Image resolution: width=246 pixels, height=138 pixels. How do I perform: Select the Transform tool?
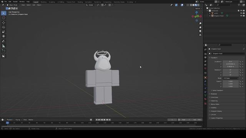(x=3, y=36)
